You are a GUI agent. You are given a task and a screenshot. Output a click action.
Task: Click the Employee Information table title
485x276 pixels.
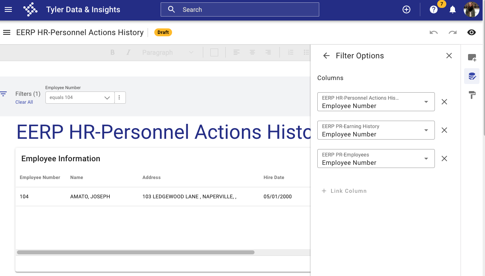61,159
